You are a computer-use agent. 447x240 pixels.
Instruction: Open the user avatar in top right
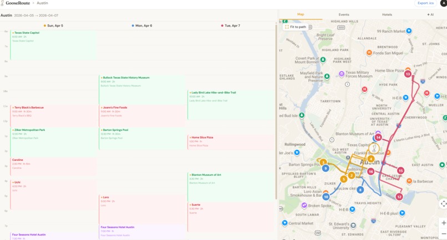(444, 3)
